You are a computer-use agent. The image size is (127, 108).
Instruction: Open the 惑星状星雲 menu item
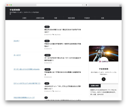pos(71,18)
